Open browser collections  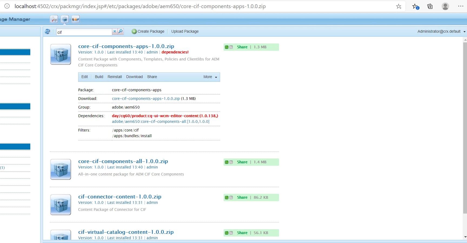click(430, 6)
